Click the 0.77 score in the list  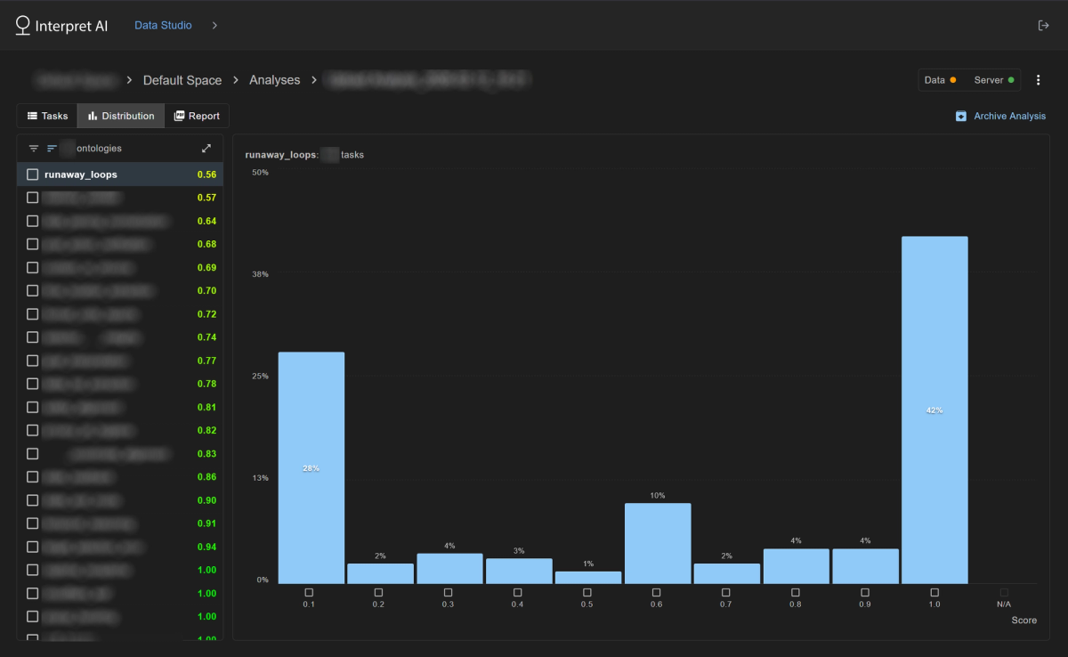coord(206,361)
